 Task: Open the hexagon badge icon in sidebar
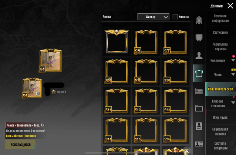point(199,20)
